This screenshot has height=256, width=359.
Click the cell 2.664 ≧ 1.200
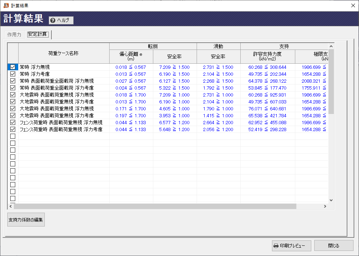pos(218,122)
